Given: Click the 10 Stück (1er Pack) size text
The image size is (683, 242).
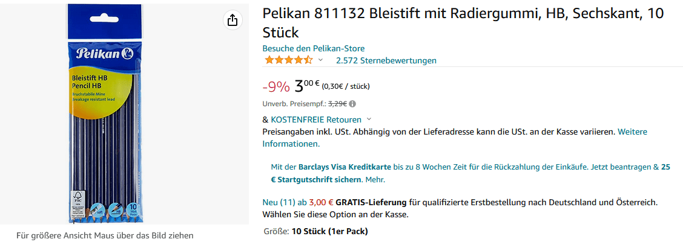Looking at the screenshot, I should tap(330, 232).
